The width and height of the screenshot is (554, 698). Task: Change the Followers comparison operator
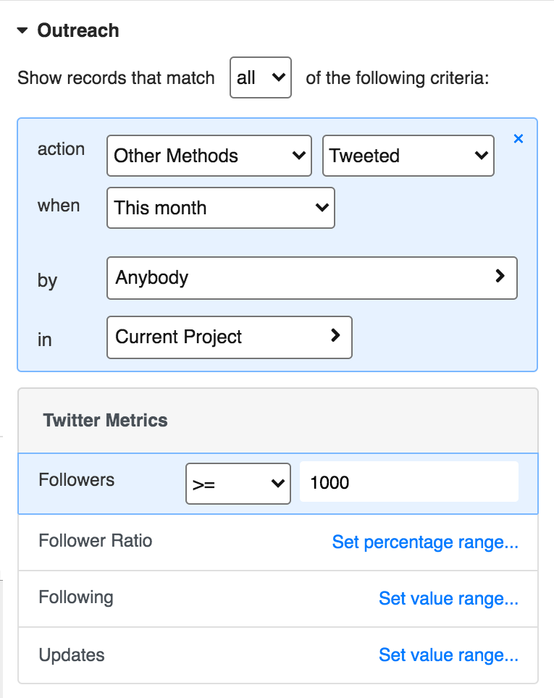238,483
